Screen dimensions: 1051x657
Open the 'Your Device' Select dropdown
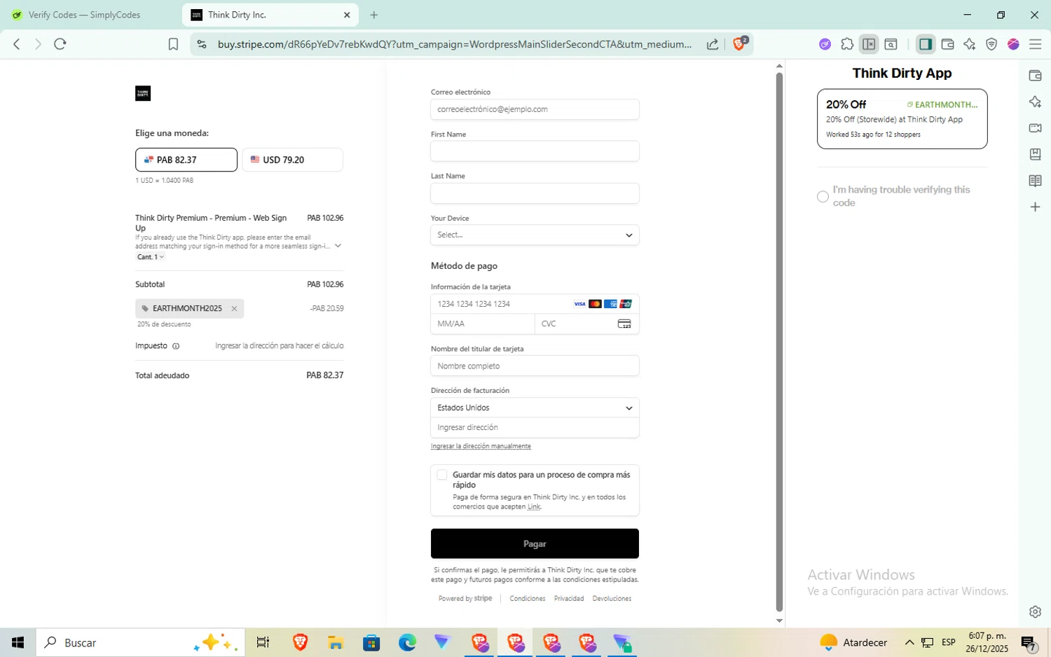535,235
